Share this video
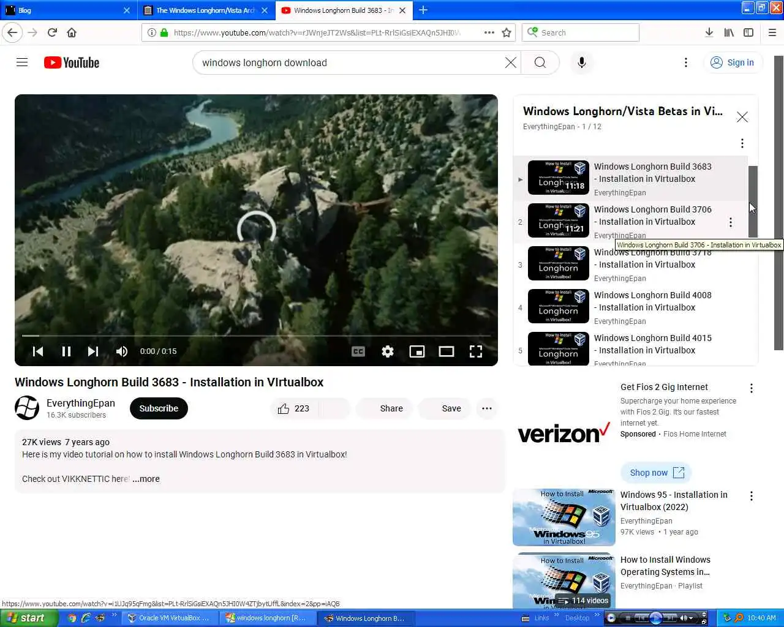This screenshot has height=627, width=784. tap(383, 408)
